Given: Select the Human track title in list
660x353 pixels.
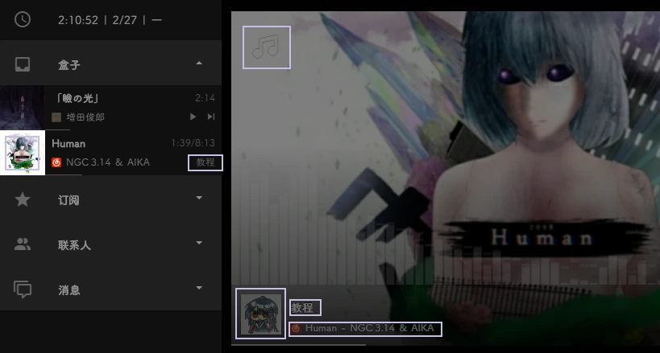Looking at the screenshot, I should click(x=68, y=144).
